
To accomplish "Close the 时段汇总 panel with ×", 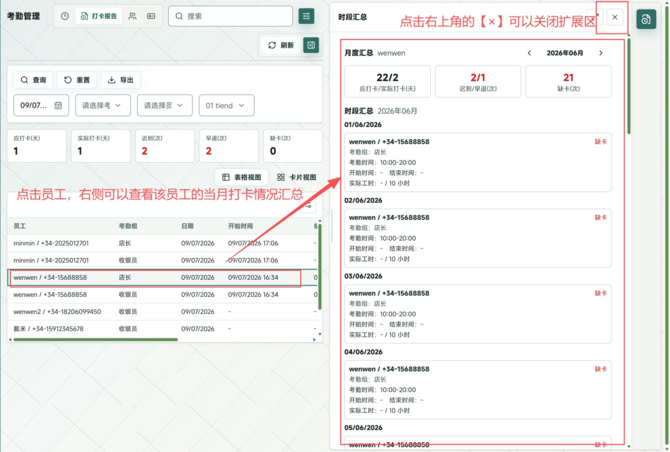I will [615, 17].
